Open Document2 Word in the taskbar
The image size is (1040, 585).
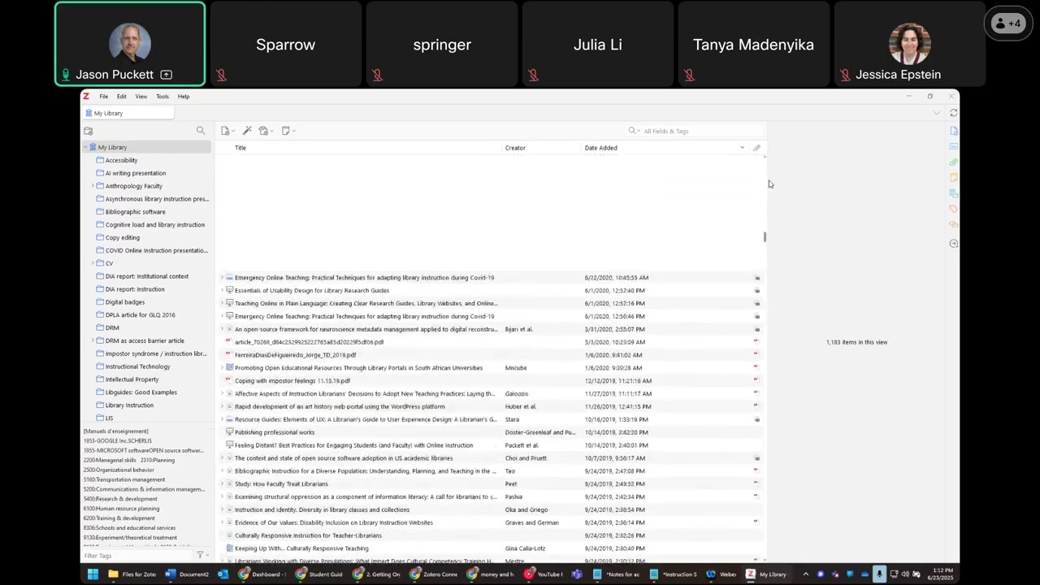click(x=187, y=574)
